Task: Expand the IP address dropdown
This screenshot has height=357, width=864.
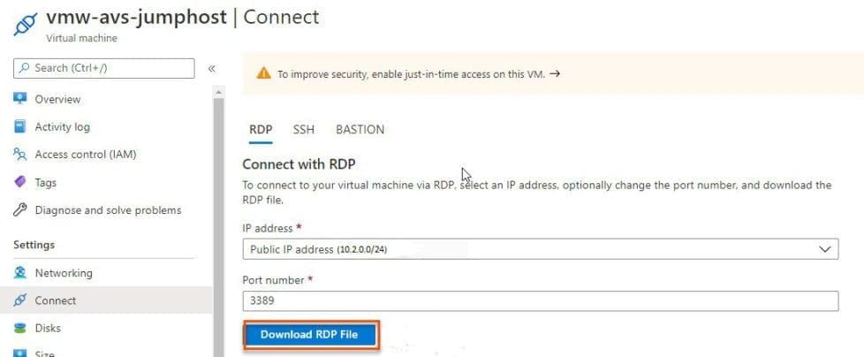Action: (826, 249)
